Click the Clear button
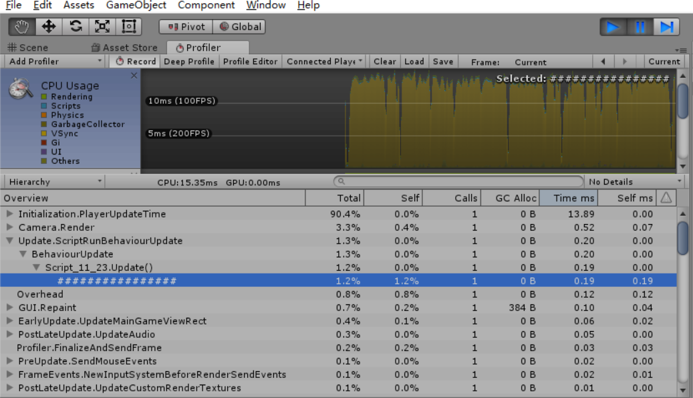 384,62
